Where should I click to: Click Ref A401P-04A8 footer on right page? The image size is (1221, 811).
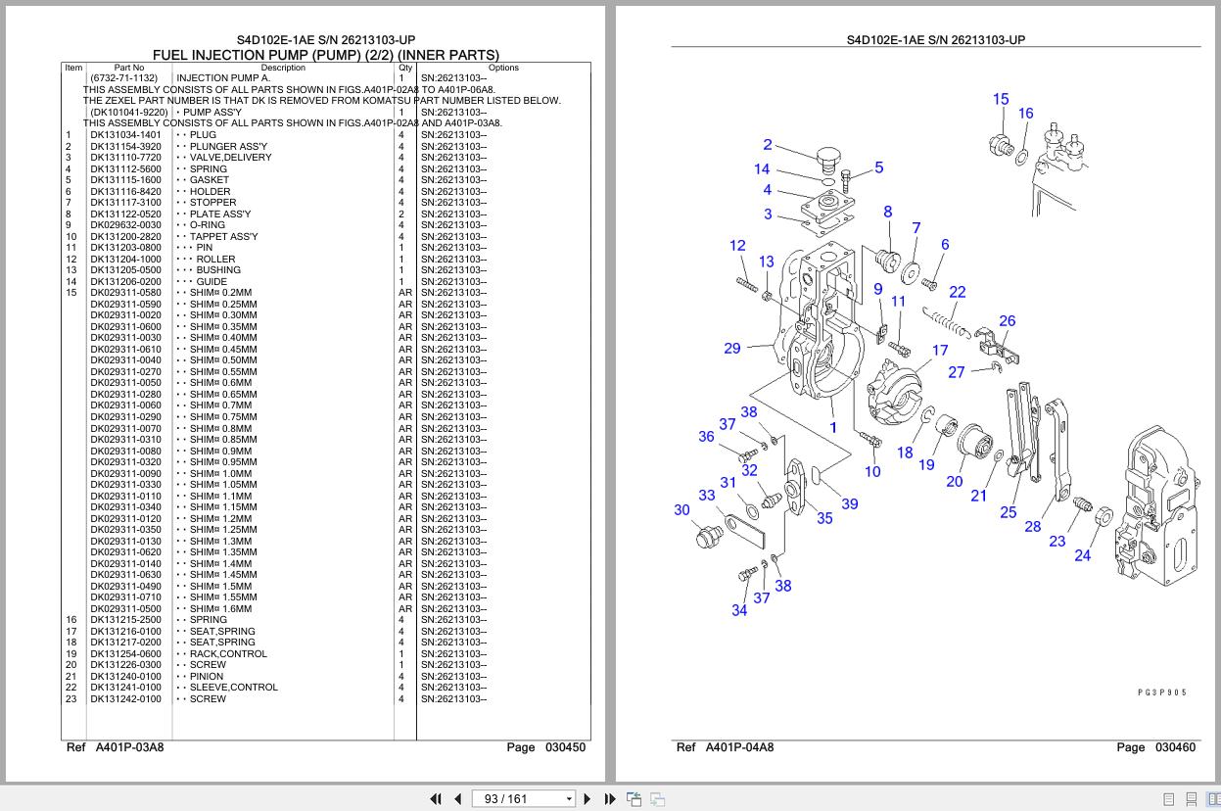coord(725,747)
